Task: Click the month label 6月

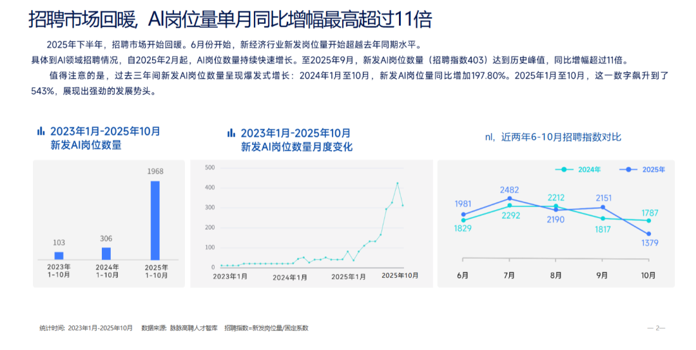Action: 463,275
